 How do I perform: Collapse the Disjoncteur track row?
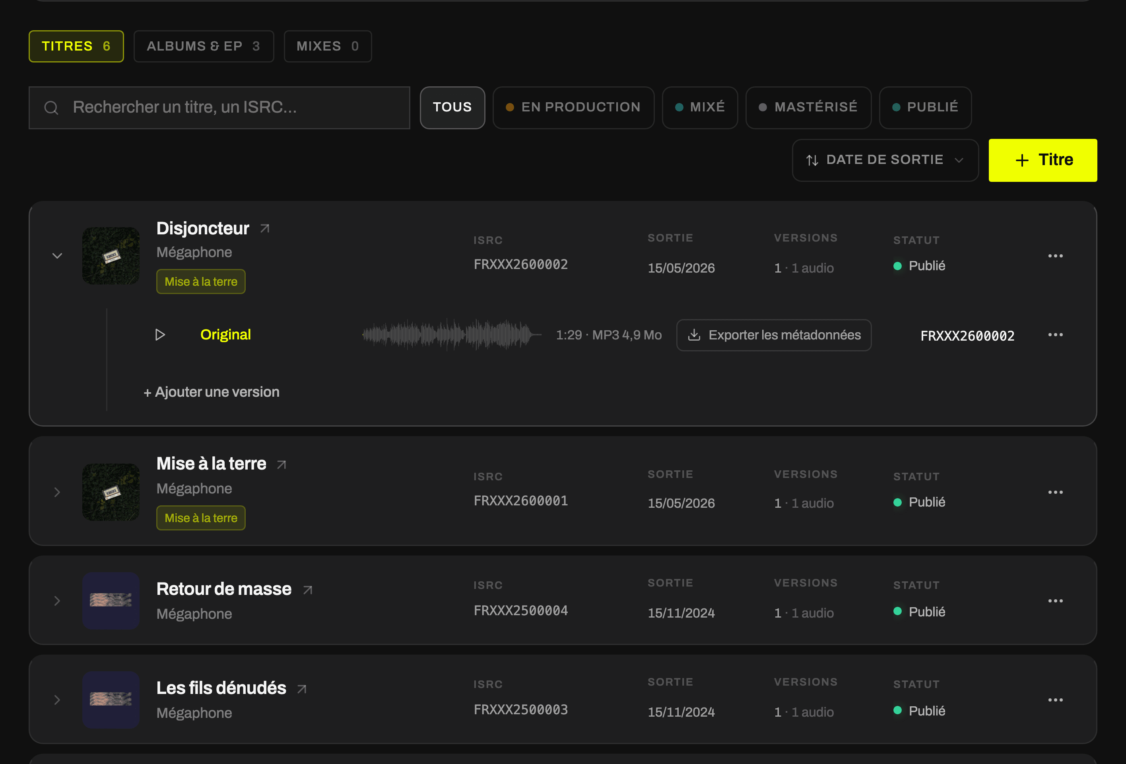coord(57,256)
